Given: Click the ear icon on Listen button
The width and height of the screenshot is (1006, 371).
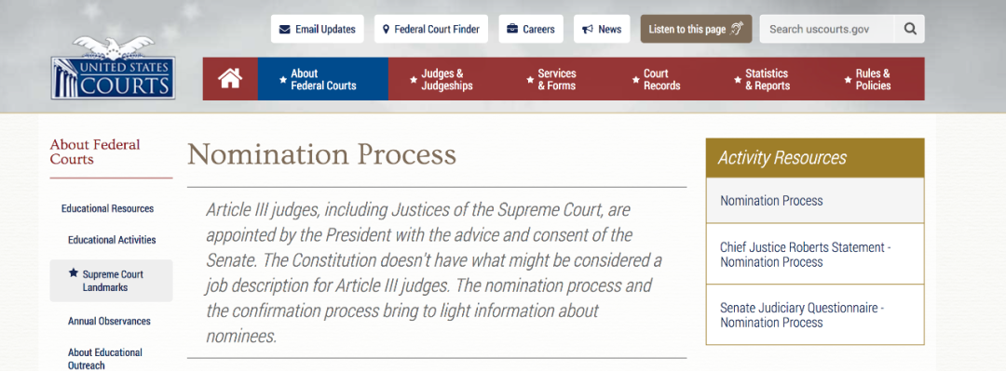Looking at the screenshot, I should coord(737,29).
